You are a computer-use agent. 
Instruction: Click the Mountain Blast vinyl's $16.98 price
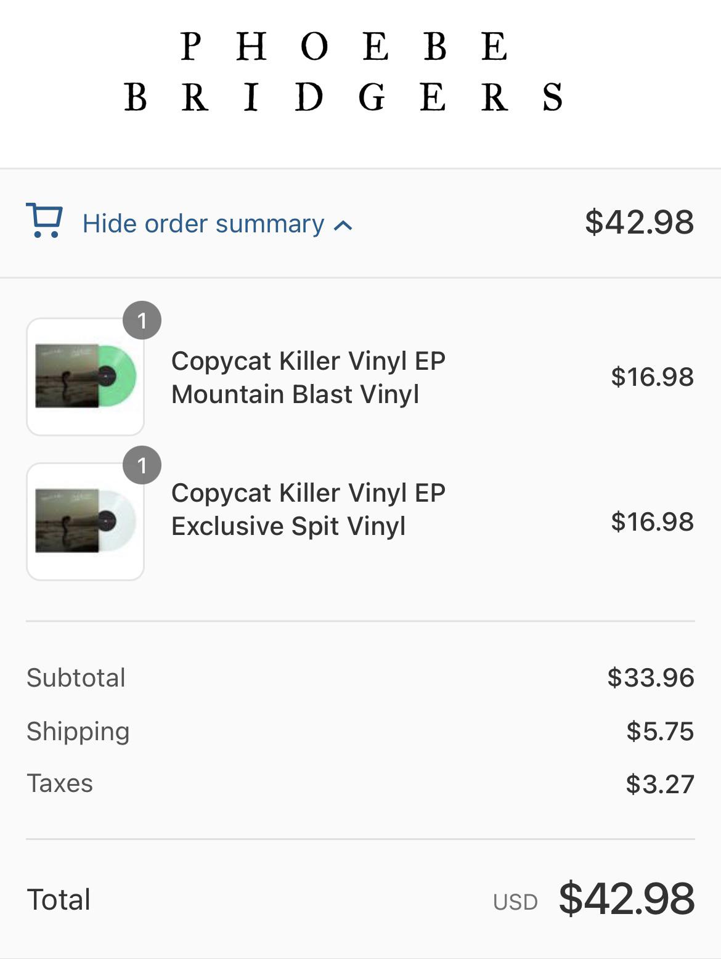click(652, 377)
